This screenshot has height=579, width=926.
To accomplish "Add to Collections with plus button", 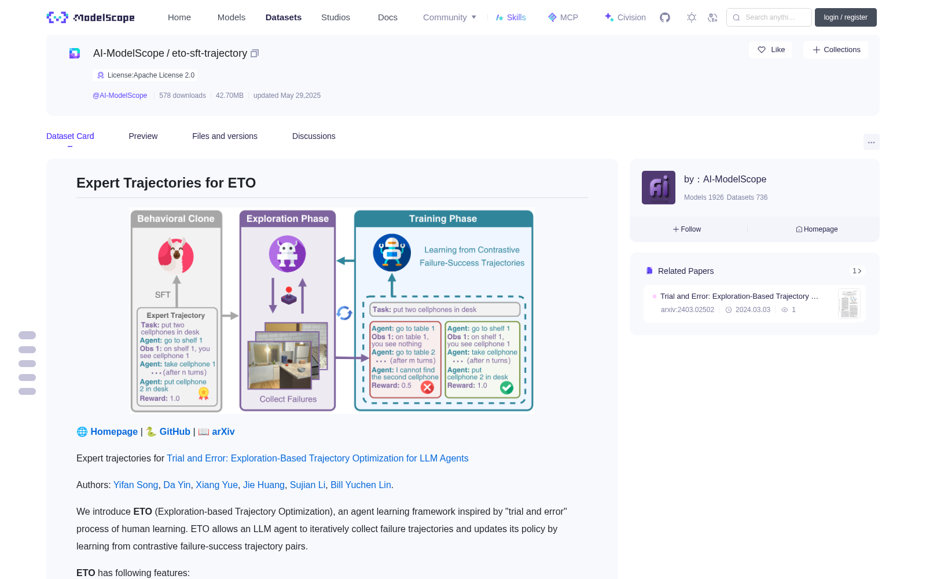I will click(x=836, y=50).
